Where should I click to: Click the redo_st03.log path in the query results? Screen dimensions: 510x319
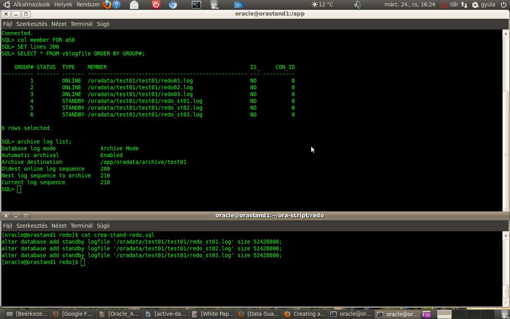coord(145,114)
